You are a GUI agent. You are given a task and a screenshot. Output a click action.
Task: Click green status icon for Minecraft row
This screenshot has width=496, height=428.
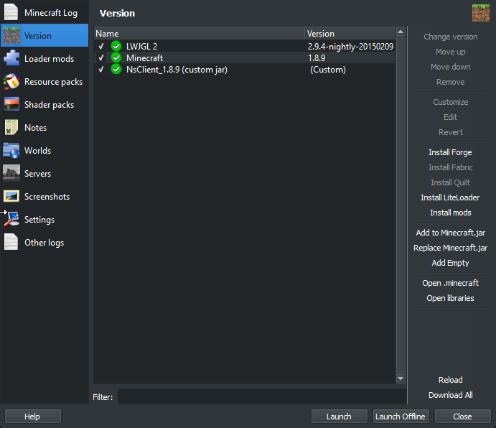(116, 58)
